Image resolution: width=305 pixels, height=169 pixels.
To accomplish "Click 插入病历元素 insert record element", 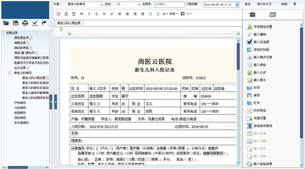I will click(x=260, y=57).
